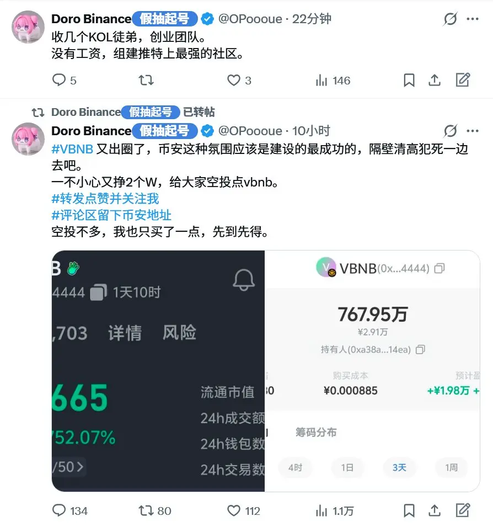
Task: Retweet the VBNB post with 80 reposts
Action: pos(155,511)
